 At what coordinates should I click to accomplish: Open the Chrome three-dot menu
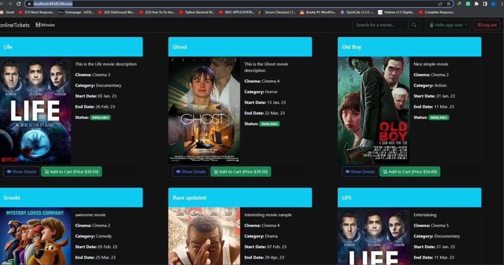click(501, 3)
